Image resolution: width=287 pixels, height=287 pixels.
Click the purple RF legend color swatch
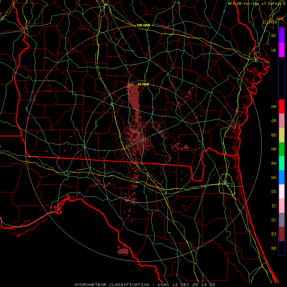pyautogui.click(x=282, y=36)
